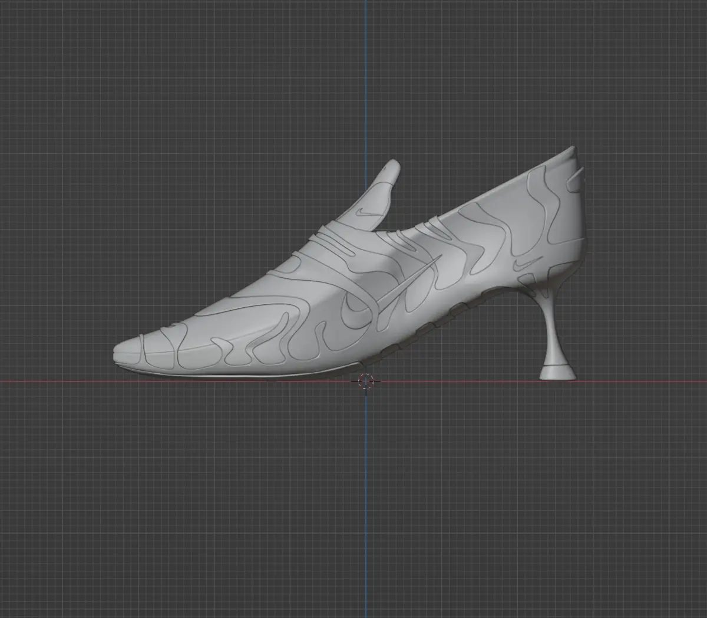The width and height of the screenshot is (707, 618).
Task: Click the pointed toe cap of the shoe
Action: coord(127,350)
